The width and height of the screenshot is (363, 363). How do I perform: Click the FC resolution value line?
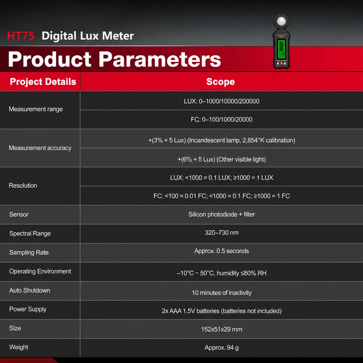coord(222,196)
